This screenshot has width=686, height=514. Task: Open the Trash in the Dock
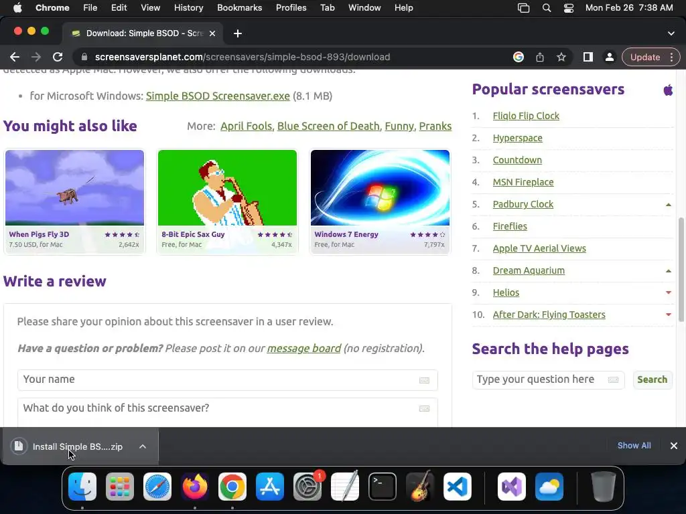tap(604, 487)
